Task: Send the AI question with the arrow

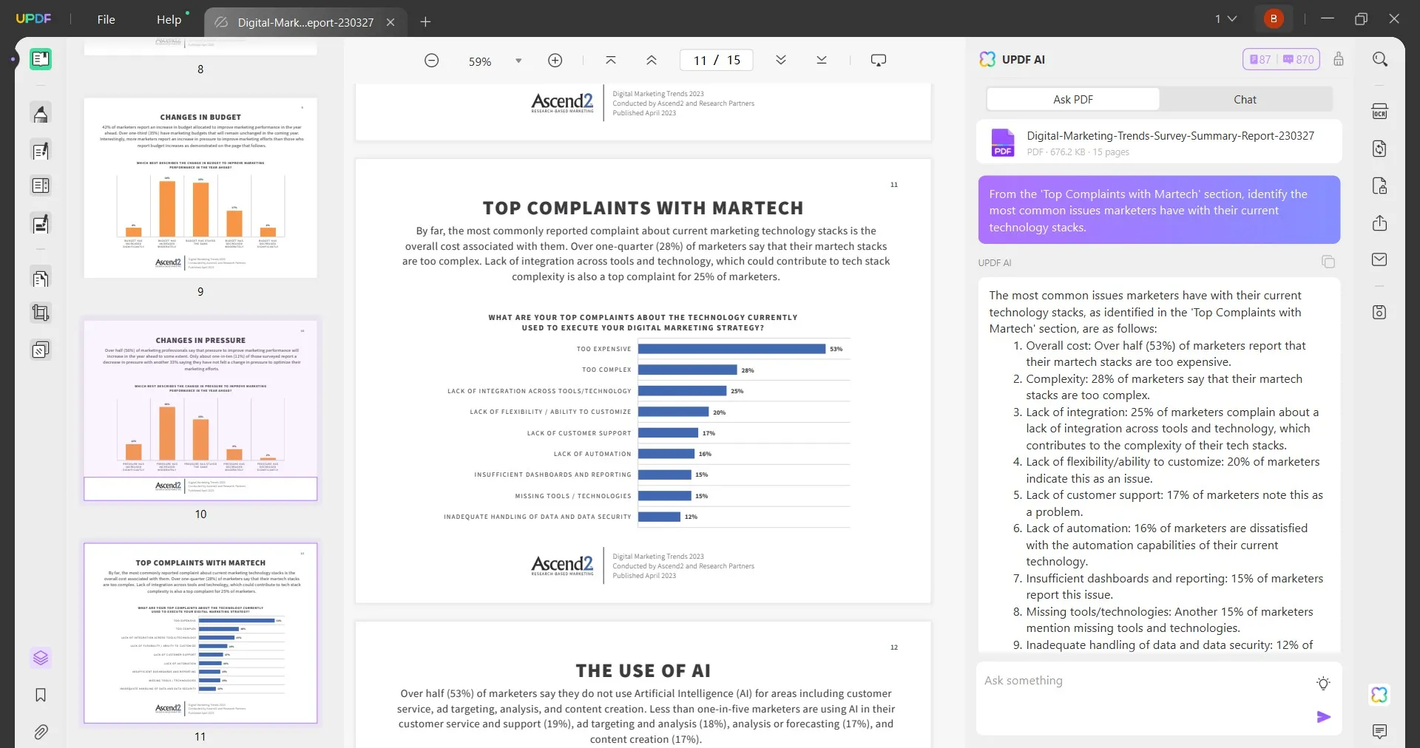Action: coord(1324,717)
